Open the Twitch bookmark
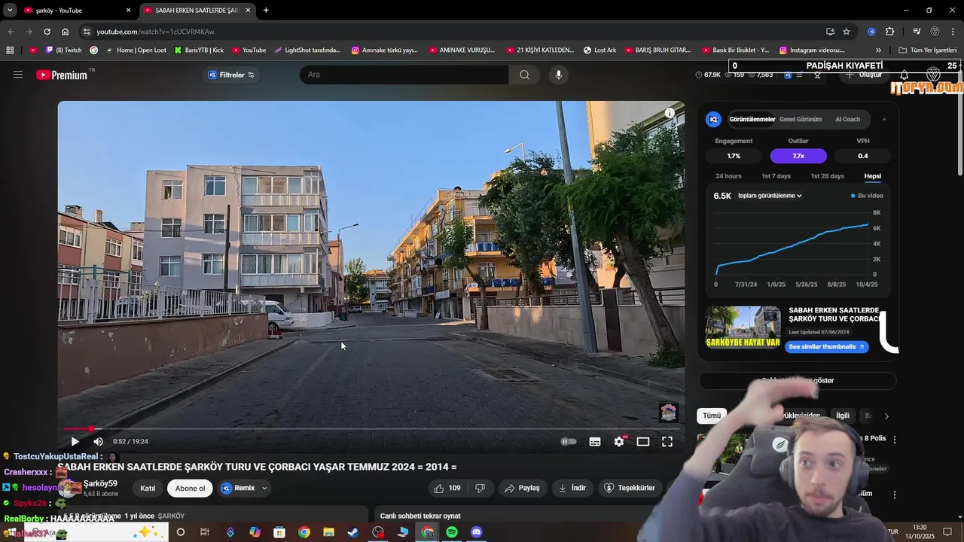 63,50
